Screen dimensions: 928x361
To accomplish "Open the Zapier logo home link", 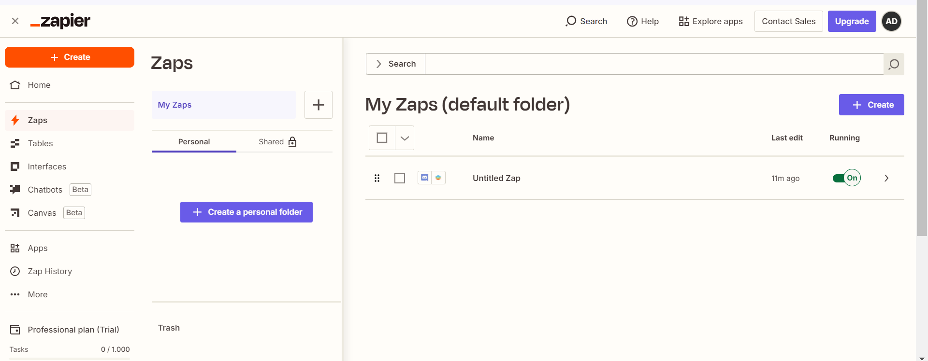I will tap(60, 21).
